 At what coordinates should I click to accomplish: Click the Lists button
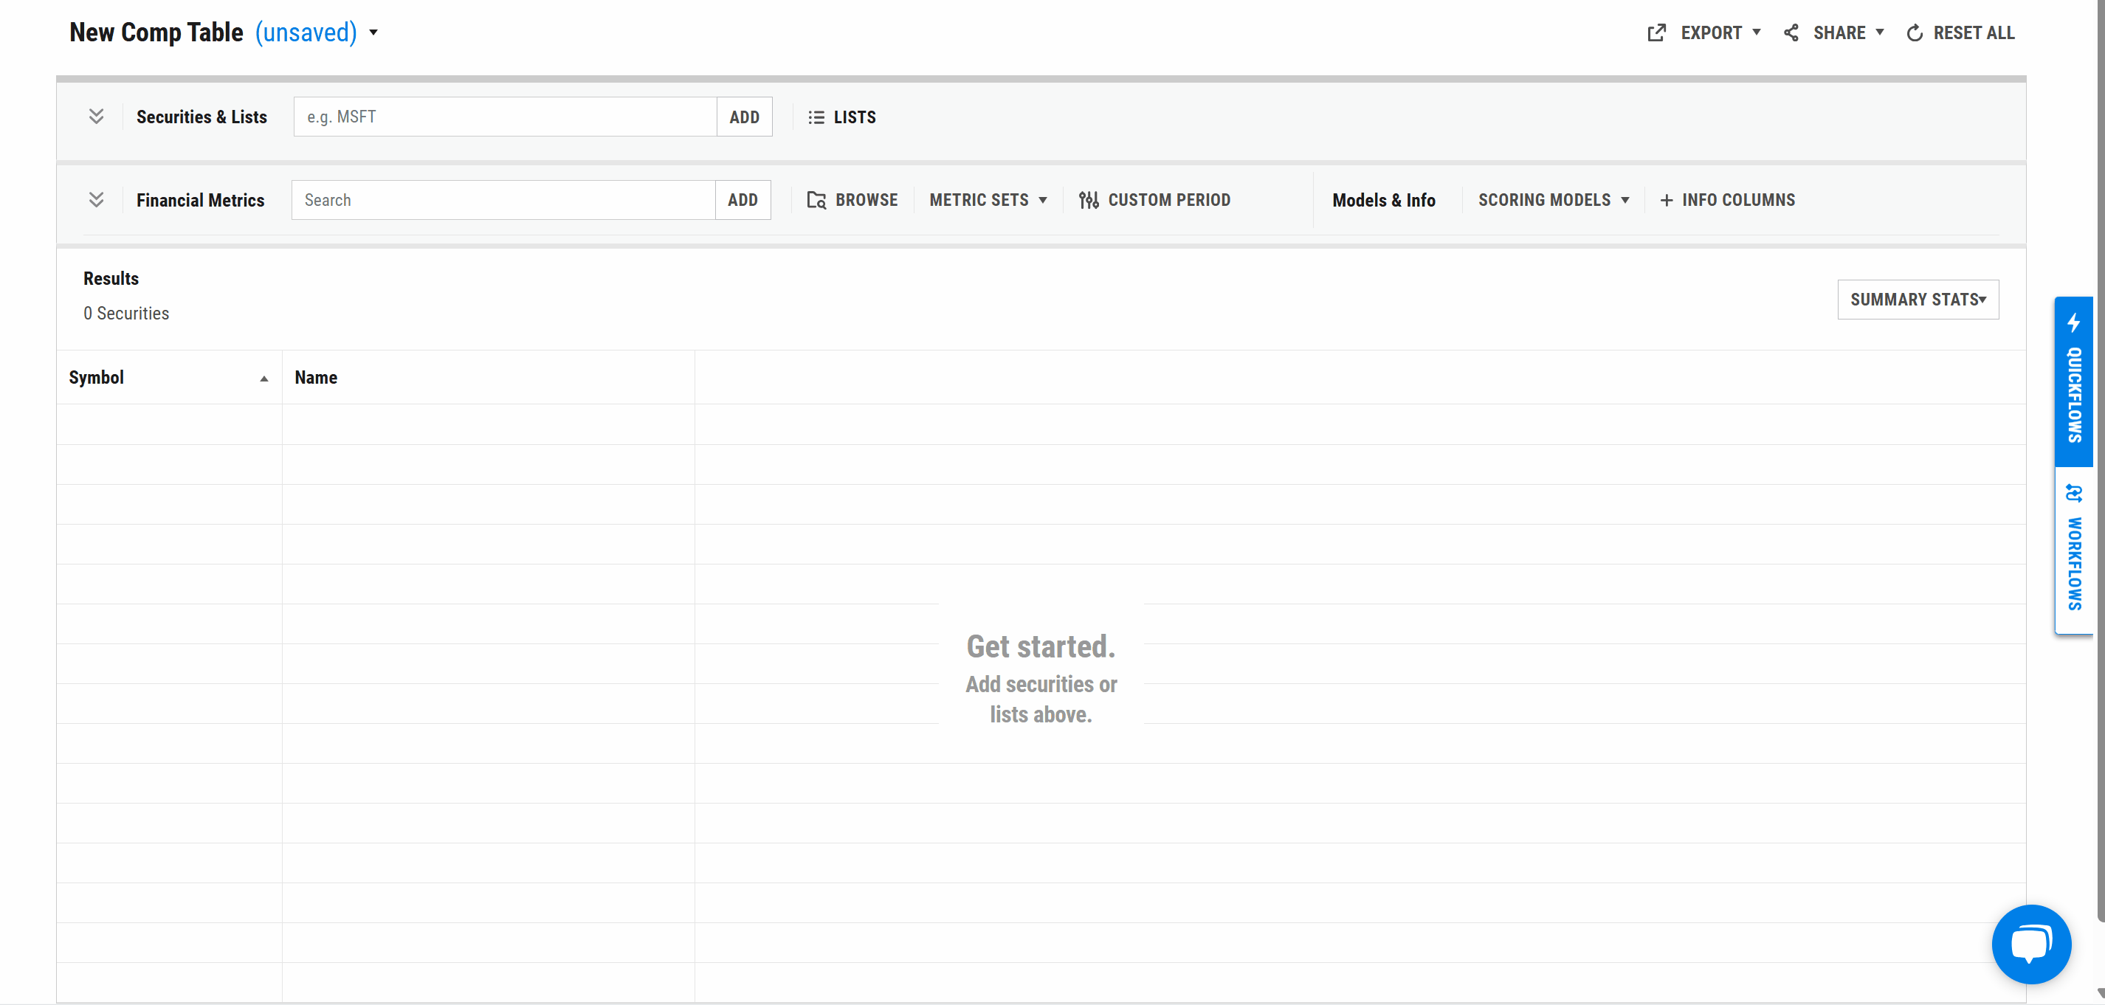[x=841, y=117]
